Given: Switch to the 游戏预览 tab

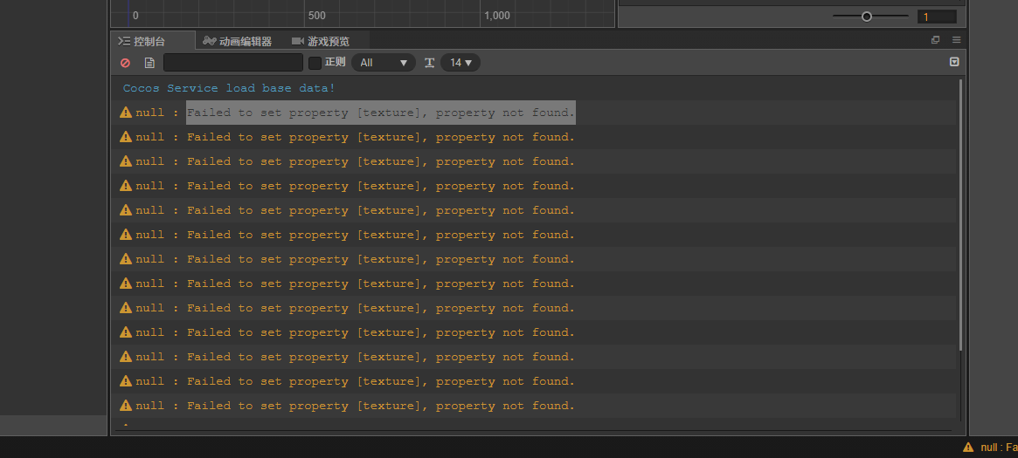Looking at the screenshot, I should coord(320,41).
